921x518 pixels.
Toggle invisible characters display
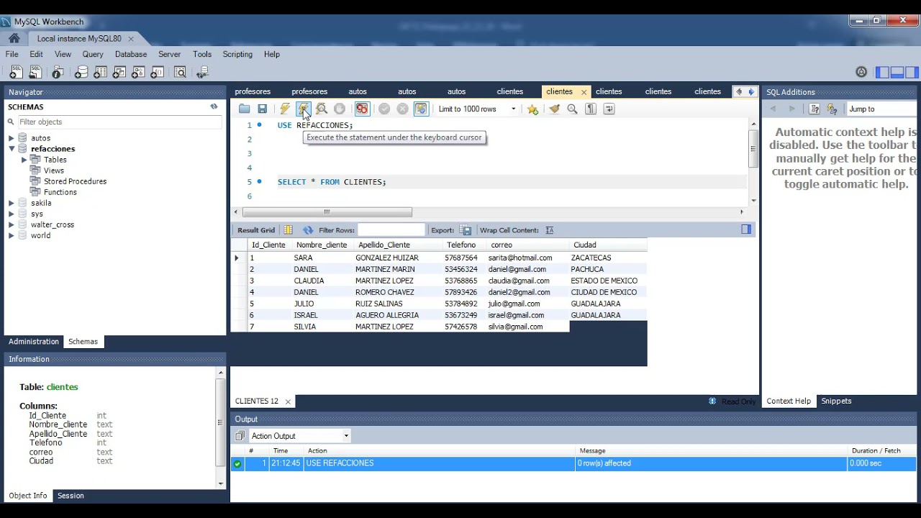tap(591, 109)
